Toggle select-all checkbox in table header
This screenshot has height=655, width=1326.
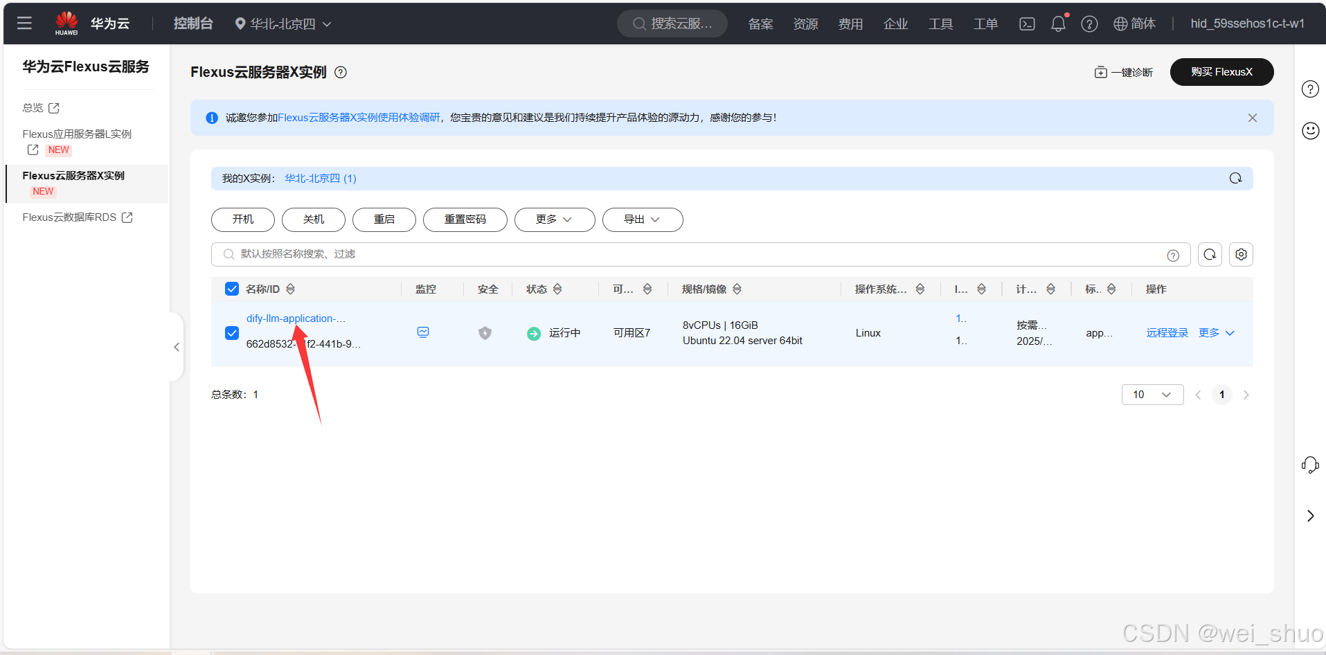pyautogui.click(x=232, y=289)
